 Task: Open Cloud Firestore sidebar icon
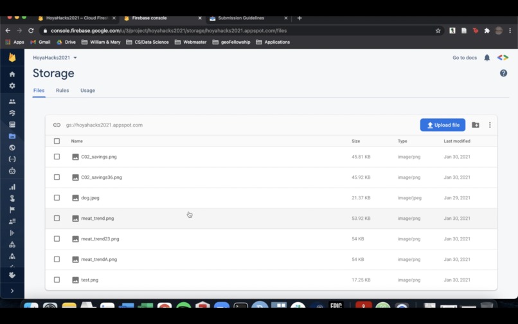point(12,113)
